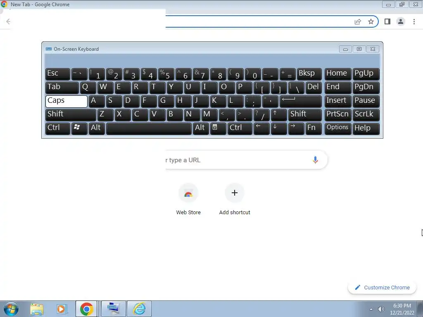Image resolution: width=423 pixels, height=317 pixels.
Task: Click the Windows logo key on keyboard
Action: click(79, 129)
